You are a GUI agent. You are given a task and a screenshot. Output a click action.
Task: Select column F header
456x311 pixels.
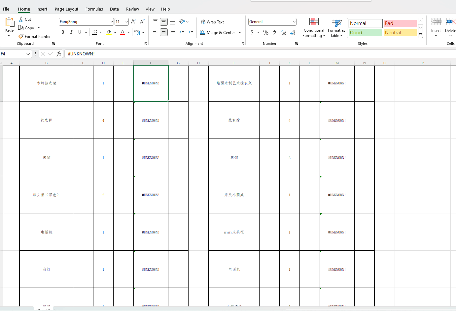(151, 63)
